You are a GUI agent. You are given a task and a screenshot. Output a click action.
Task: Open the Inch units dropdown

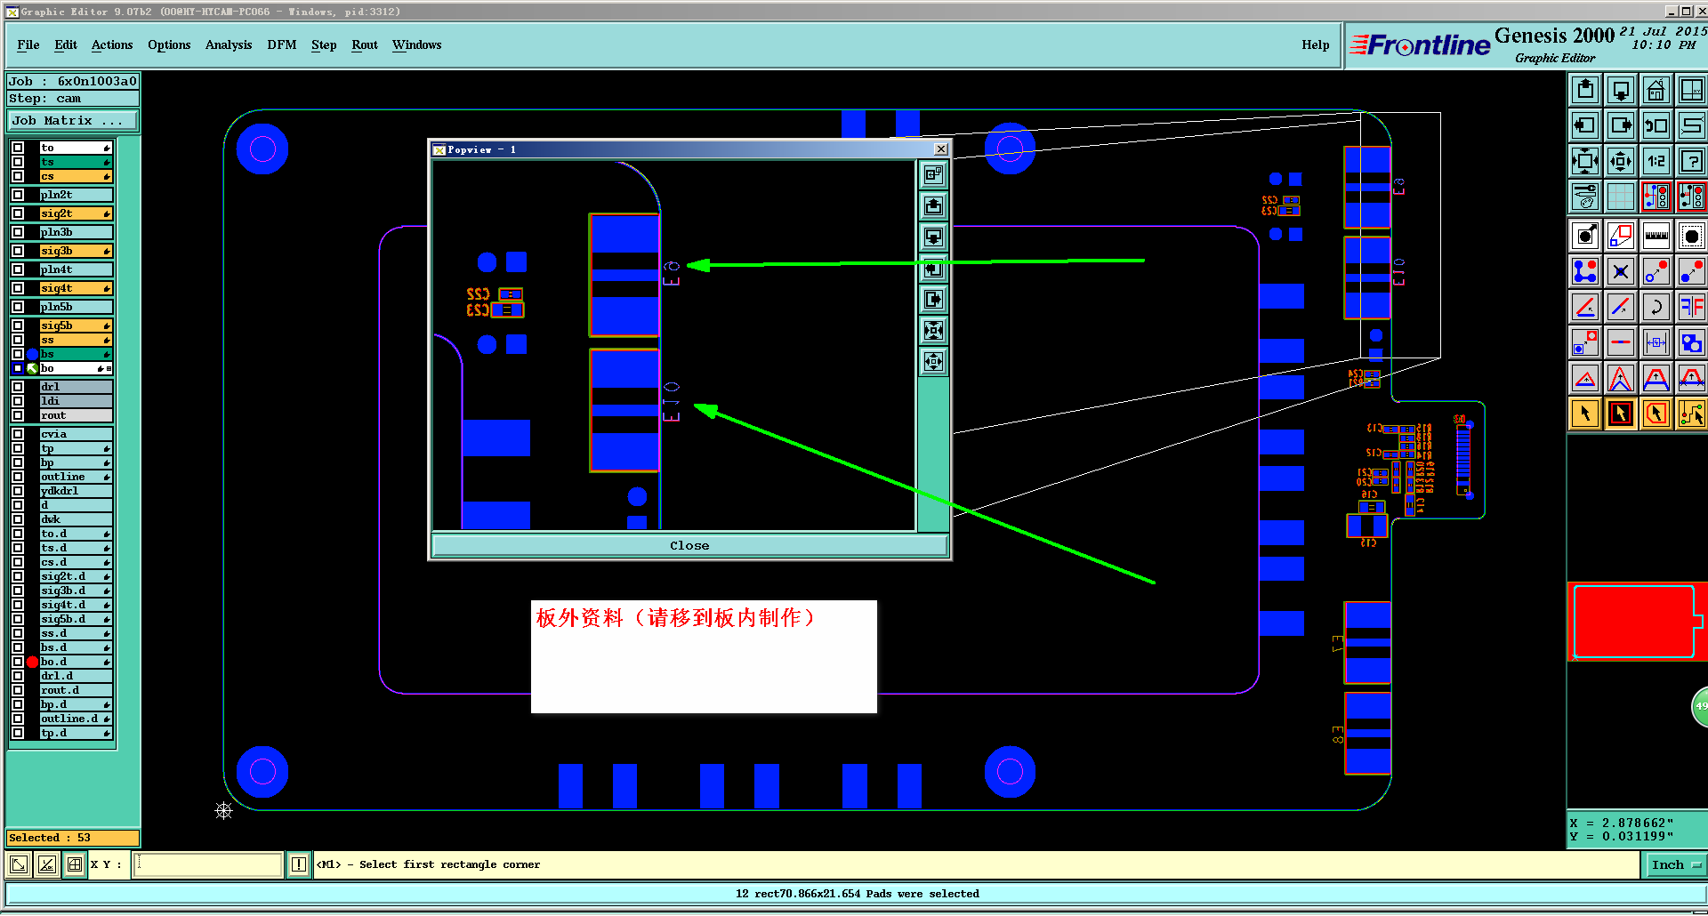tap(1674, 864)
